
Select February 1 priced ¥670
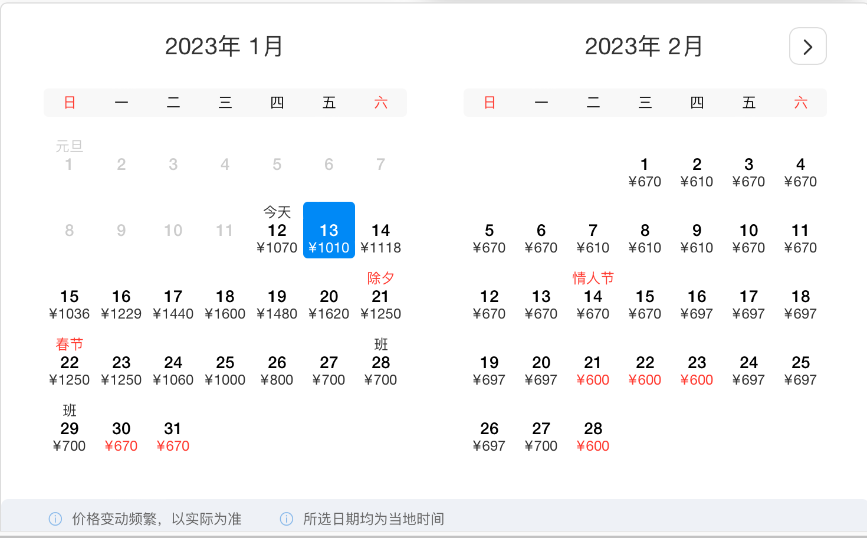pos(645,172)
